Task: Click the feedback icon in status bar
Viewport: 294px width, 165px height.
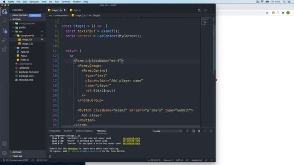Action: 206,160
